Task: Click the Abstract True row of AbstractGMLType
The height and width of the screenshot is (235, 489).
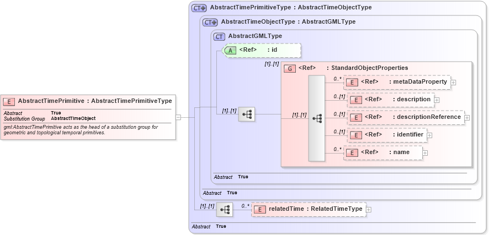Action: [231, 177]
